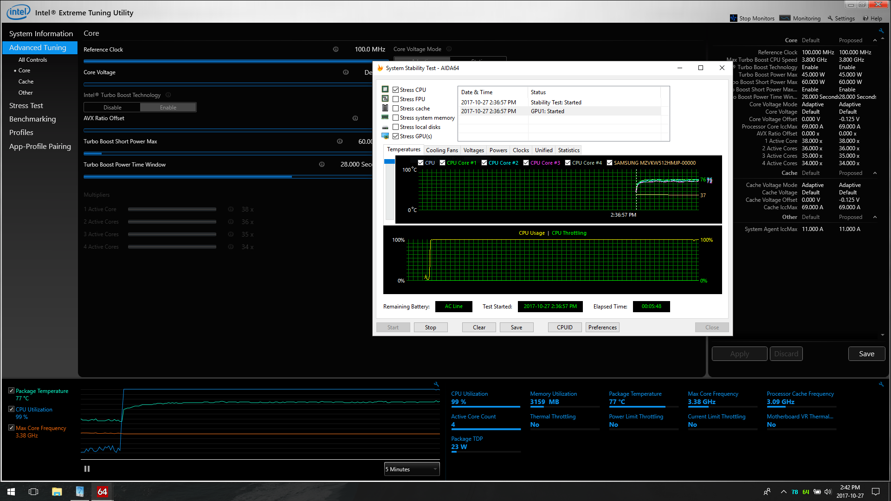Enable Stress FPU checkbox
891x501 pixels.
(395, 99)
